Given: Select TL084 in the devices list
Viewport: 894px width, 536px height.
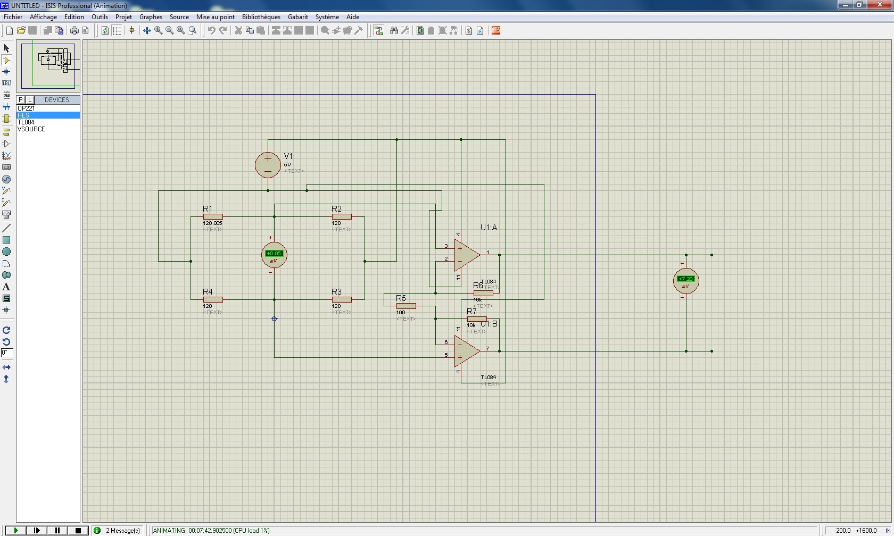Looking at the screenshot, I should [x=26, y=122].
